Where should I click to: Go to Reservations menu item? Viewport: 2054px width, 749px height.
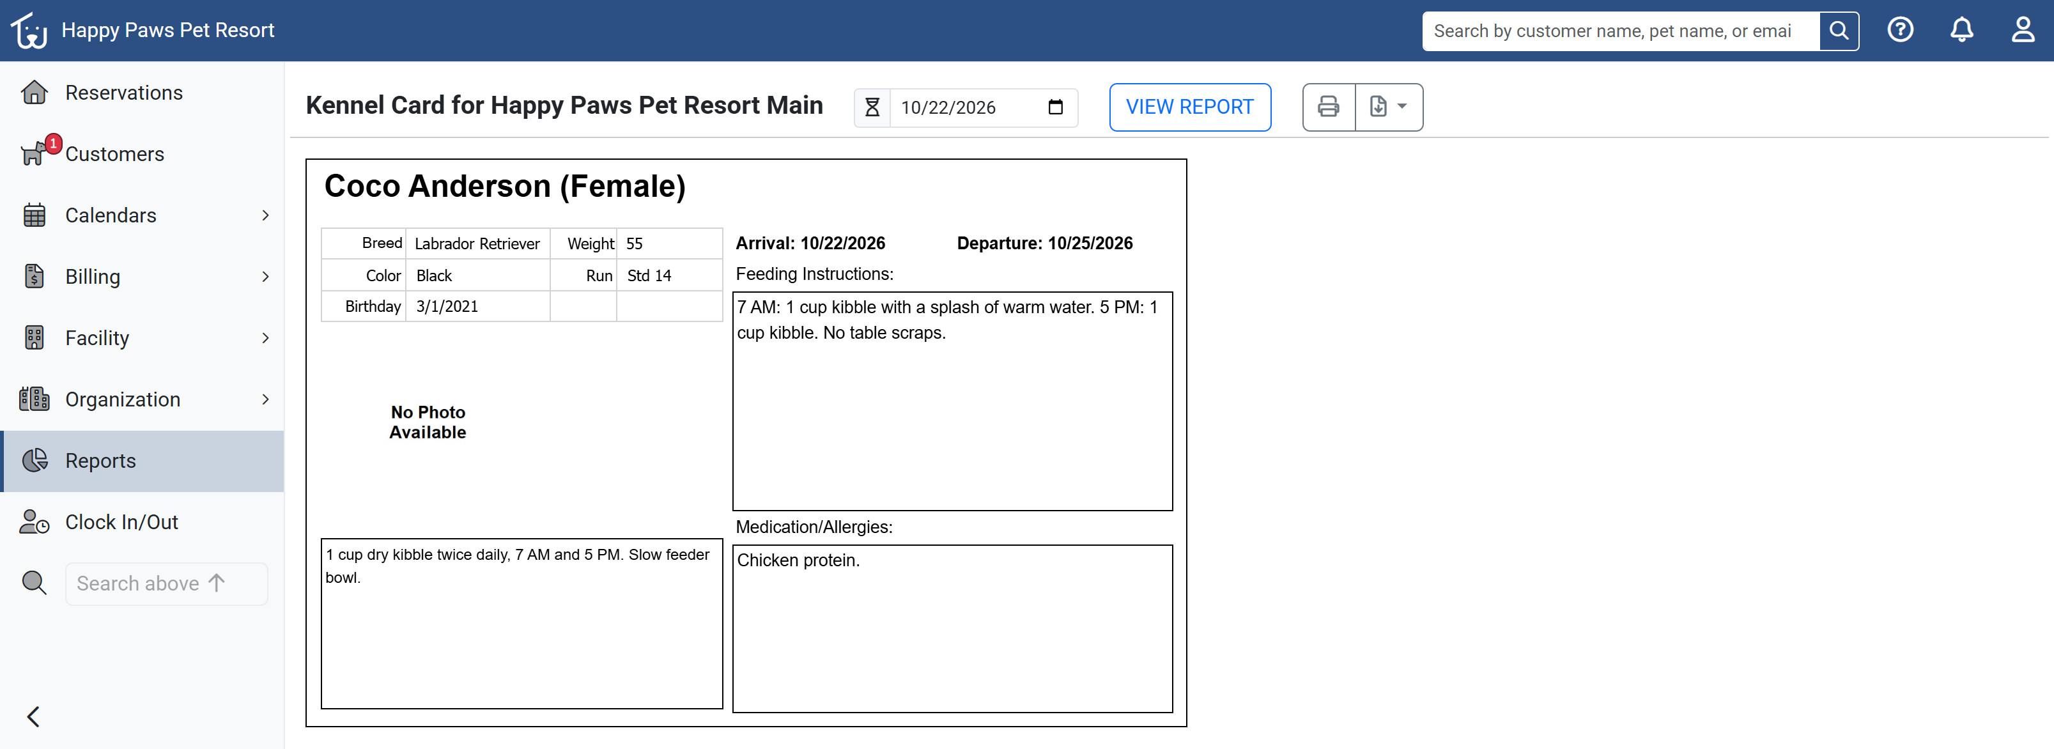143,93
